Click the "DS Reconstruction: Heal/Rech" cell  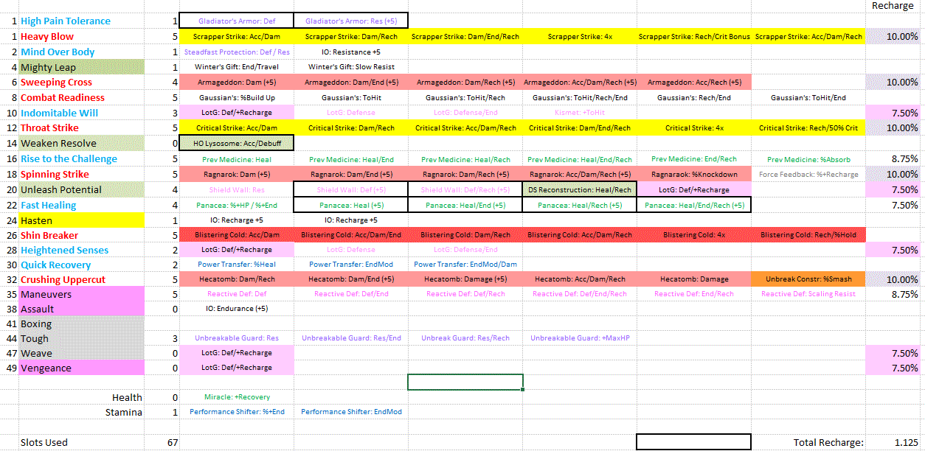[x=580, y=190]
